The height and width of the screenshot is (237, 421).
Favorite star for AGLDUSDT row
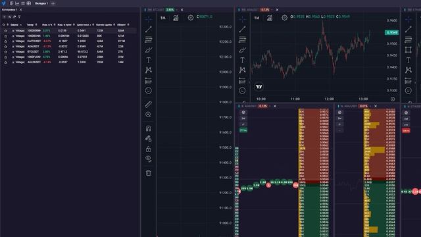coord(6,63)
